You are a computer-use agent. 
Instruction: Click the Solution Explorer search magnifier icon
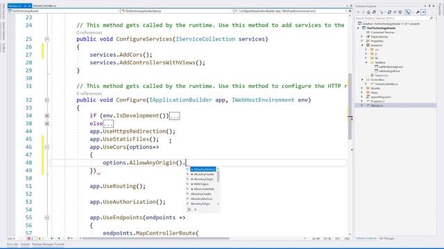(432, 18)
